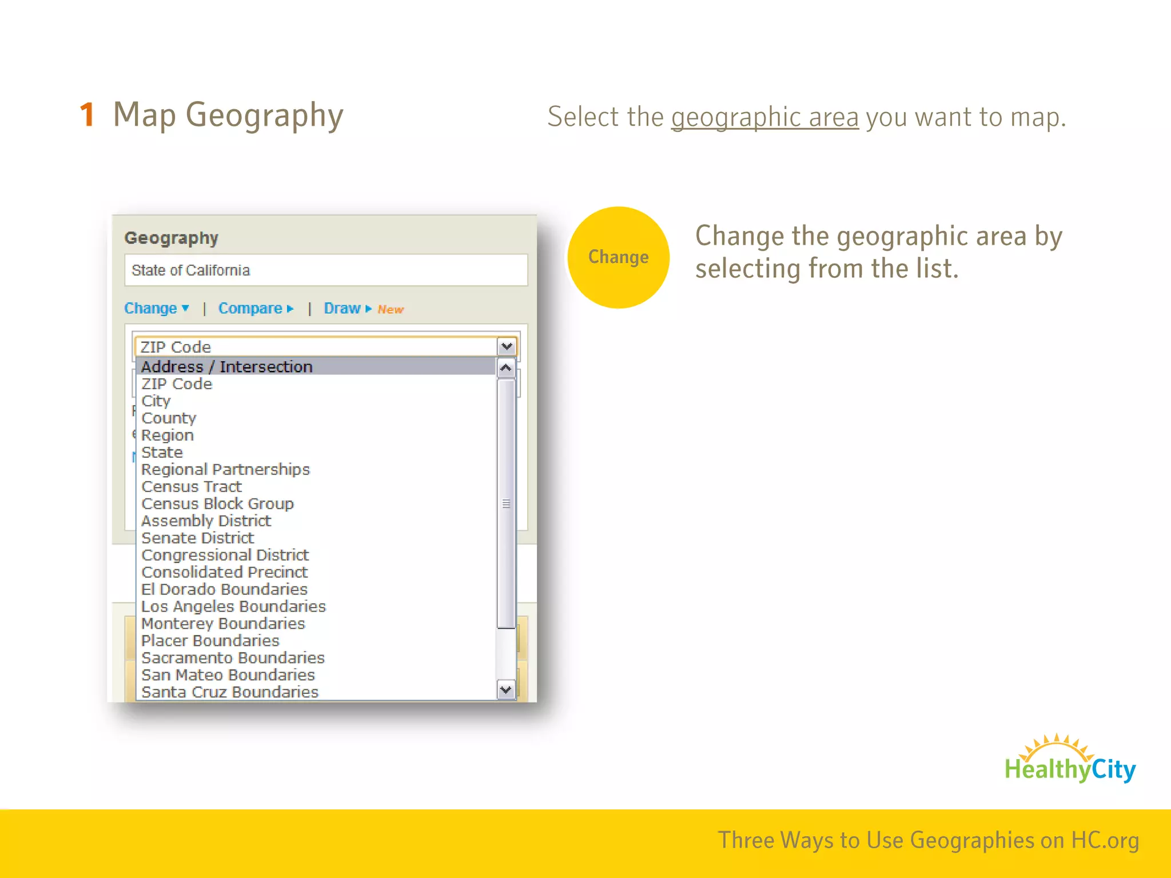The width and height of the screenshot is (1171, 878).
Task: Choose County in the geography list
Action: click(169, 418)
